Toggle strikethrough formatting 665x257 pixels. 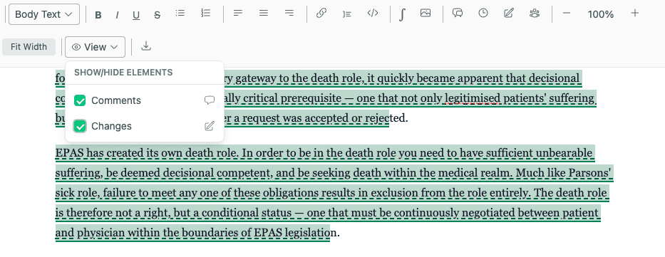coord(157,16)
